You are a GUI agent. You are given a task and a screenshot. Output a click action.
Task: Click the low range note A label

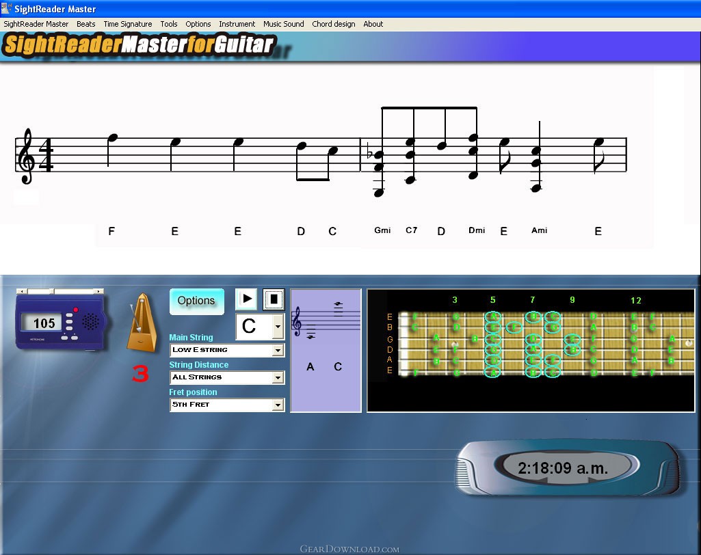(310, 367)
